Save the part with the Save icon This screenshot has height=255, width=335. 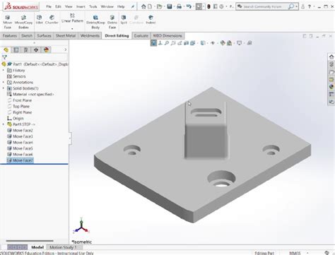(x=170, y=6)
